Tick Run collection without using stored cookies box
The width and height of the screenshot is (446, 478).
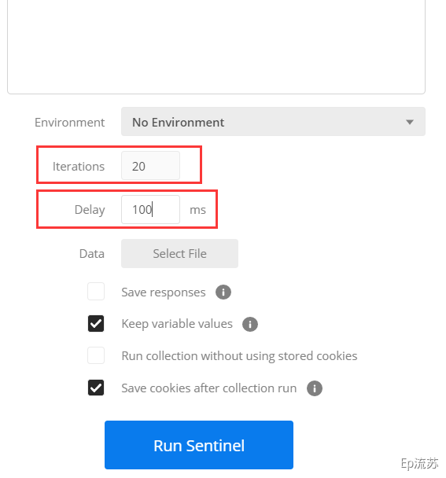pos(96,355)
